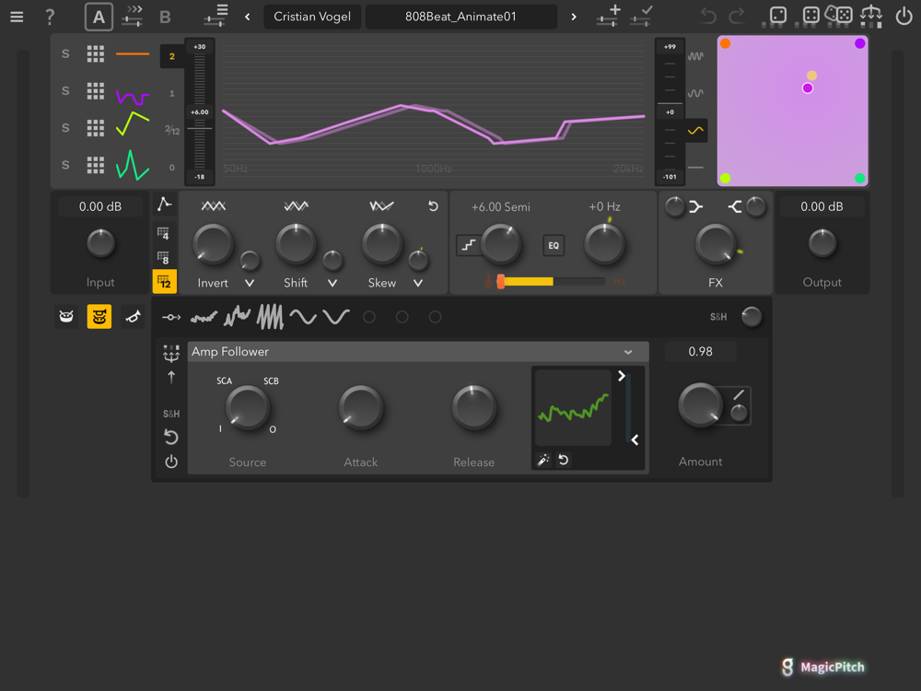Click the 0.00 dB Input value
Screen dimensions: 921x691
[100, 206]
